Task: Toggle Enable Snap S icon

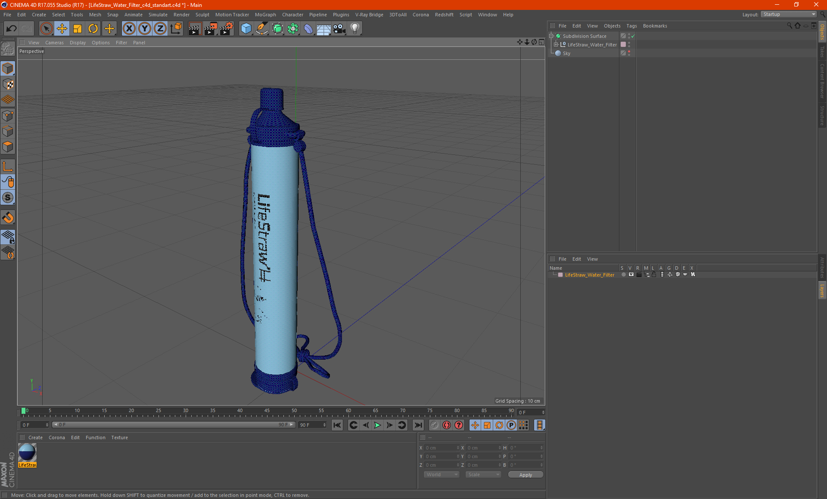Action: [8, 198]
